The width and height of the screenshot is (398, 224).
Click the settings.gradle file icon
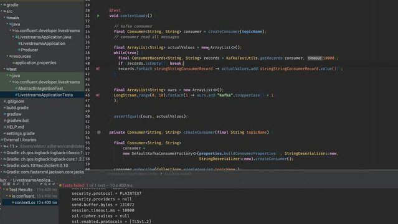click(5, 133)
